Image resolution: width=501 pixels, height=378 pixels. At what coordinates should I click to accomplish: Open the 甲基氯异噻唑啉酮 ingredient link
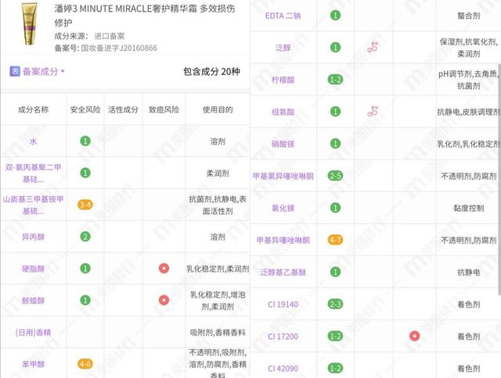pos(283,176)
